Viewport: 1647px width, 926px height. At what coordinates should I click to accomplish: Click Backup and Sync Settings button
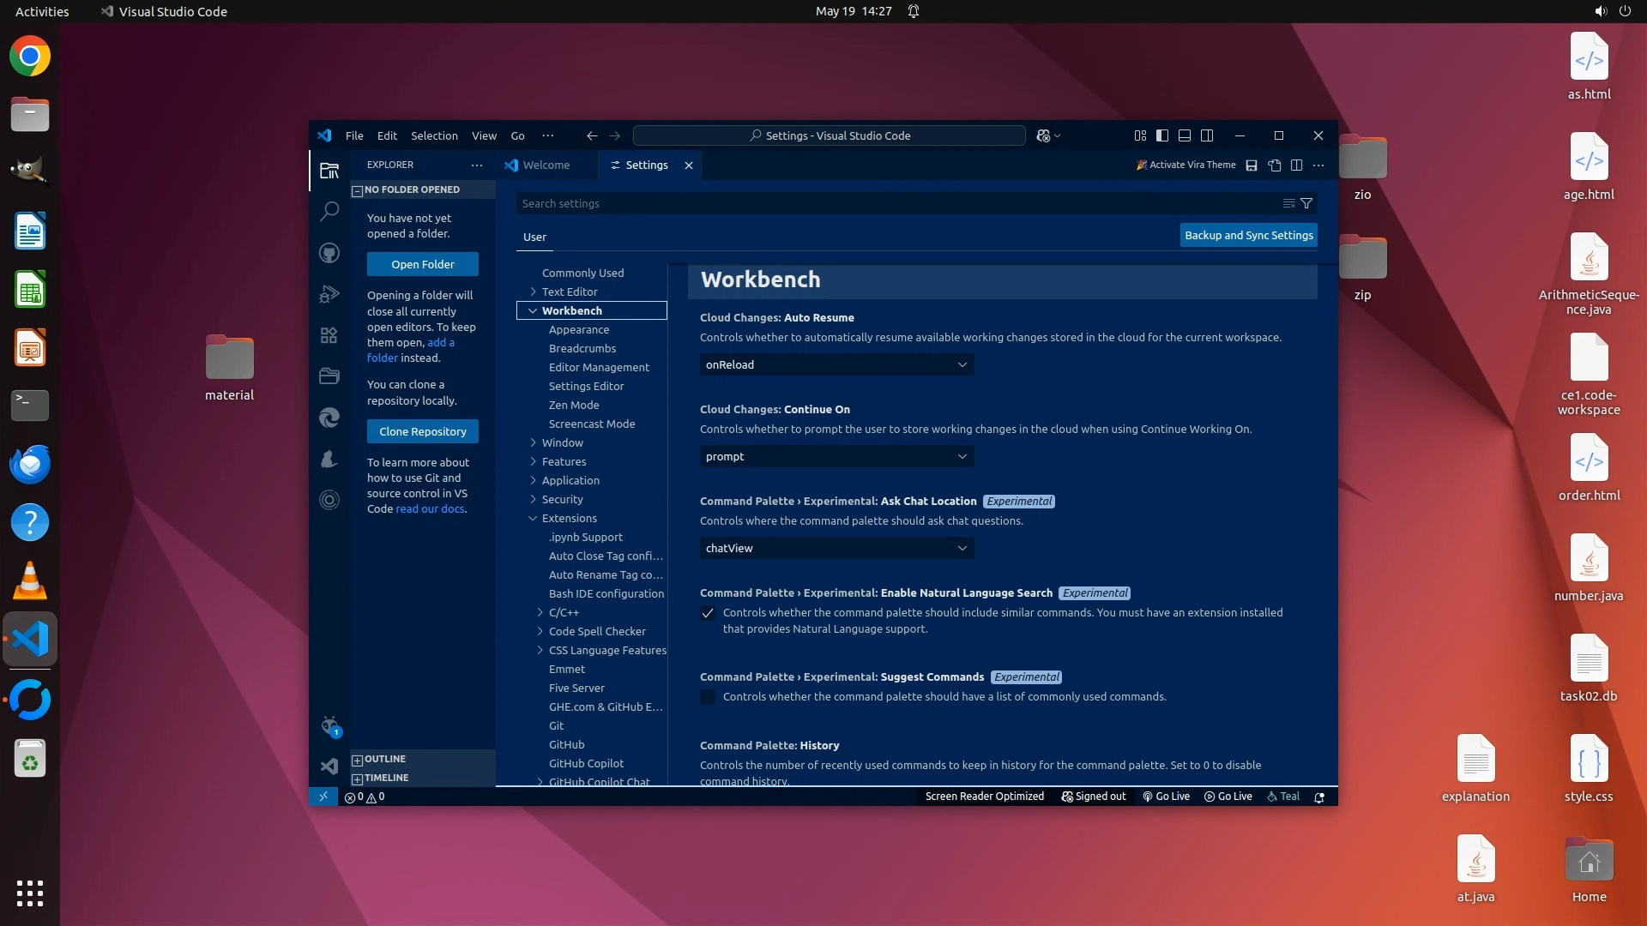tap(1248, 236)
